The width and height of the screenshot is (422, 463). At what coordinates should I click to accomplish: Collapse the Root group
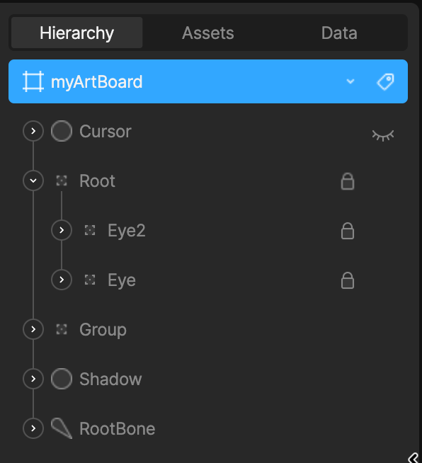(x=33, y=181)
